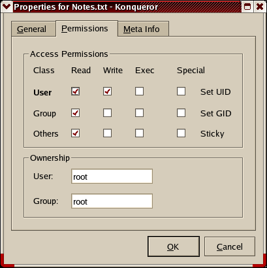Uncheck User Read permission
The image size is (267, 268).
tap(75, 92)
